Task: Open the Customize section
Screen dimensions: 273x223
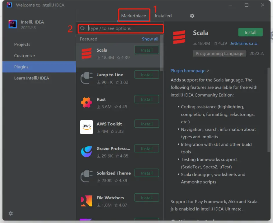Action: pyautogui.click(x=39, y=56)
